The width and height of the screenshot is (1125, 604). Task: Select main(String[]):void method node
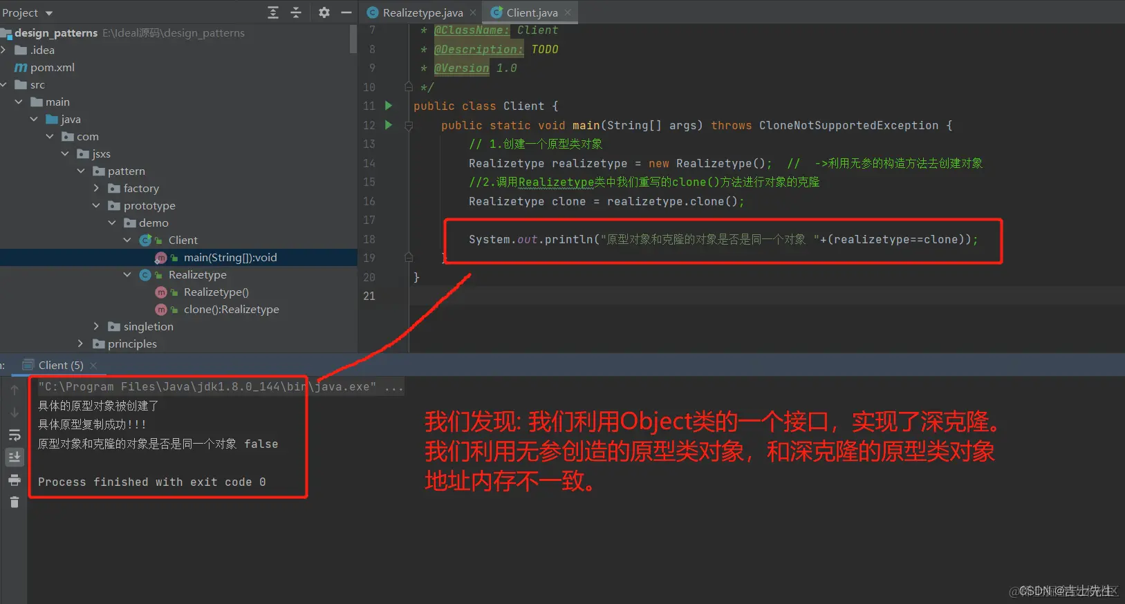[230, 257]
